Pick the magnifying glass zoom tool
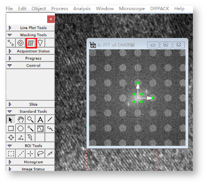Viewport: 207px width, 185px height. pyautogui.click(x=30, y=119)
